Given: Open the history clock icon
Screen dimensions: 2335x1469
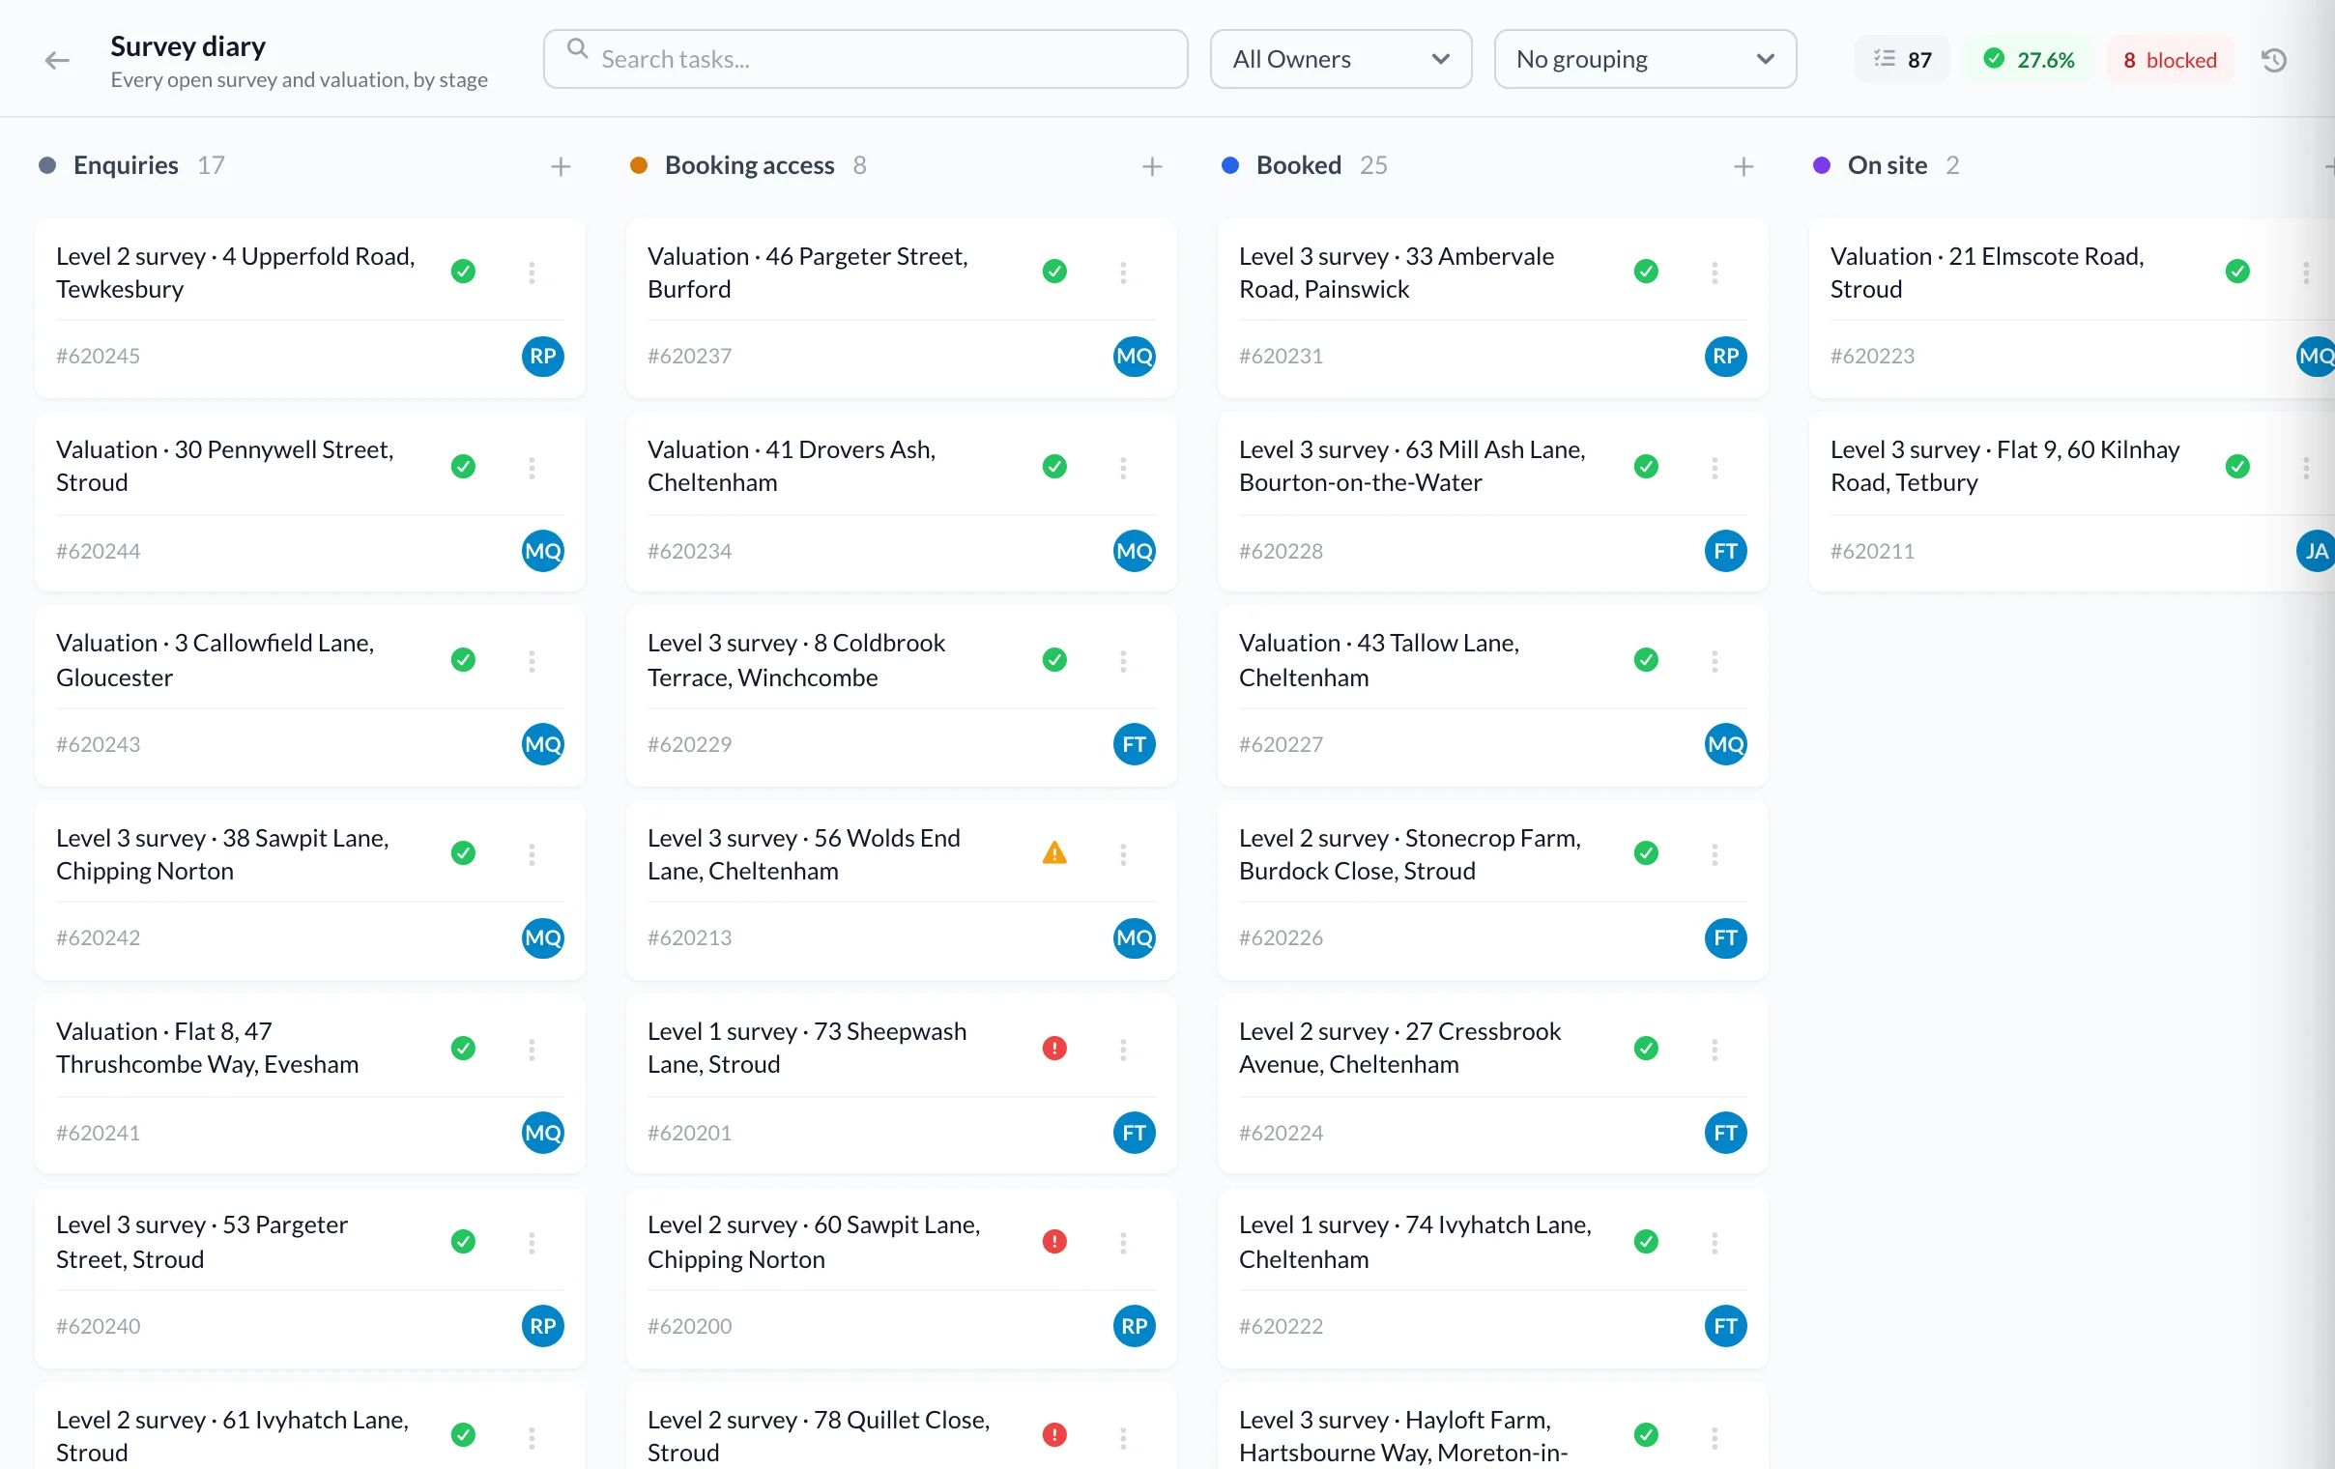Looking at the screenshot, I should [2273, 60].
